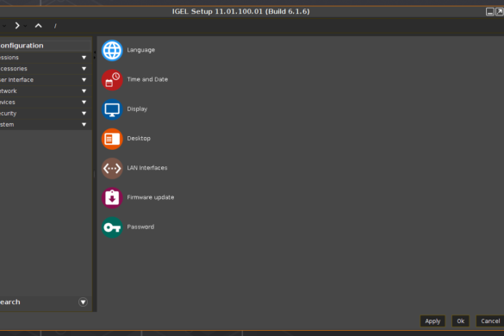Viewport: 504px width, 336px height.
Task: Click the Password label
Action: [x=140, y=227]
